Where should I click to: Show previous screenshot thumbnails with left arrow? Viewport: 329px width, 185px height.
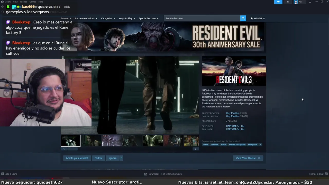click(64, 149)
